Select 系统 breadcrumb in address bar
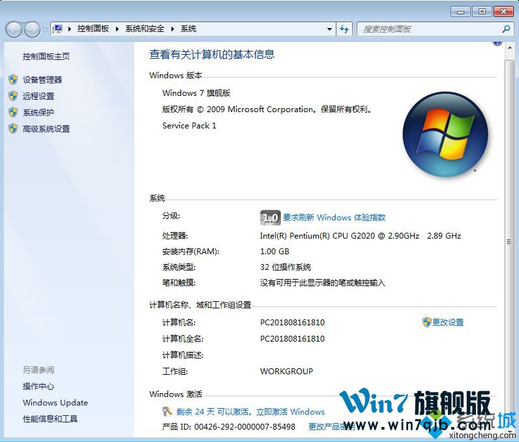519x442 pixels. [188, 29]
